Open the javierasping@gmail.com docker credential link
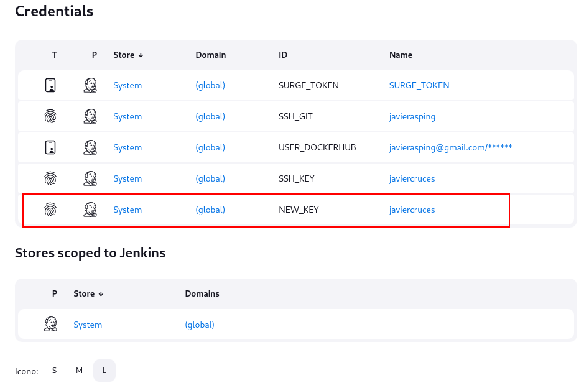This screenshot has height=388, width=584. tap(451, 147)
